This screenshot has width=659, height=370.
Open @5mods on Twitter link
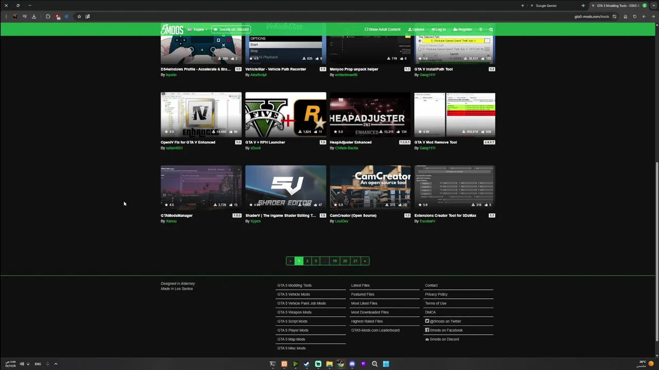(x=443, y=321)
